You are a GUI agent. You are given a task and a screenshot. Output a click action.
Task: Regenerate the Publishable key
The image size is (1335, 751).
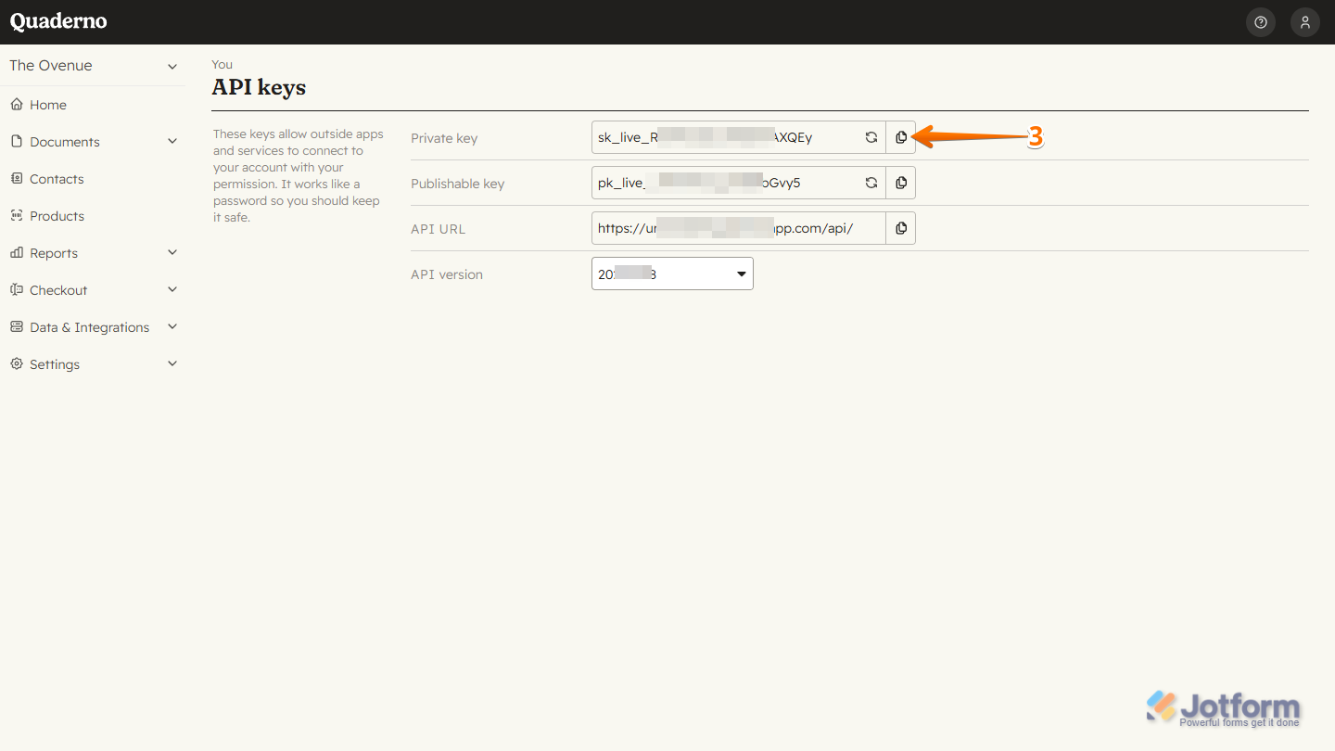pyautogui.click(x=871, y=182)
